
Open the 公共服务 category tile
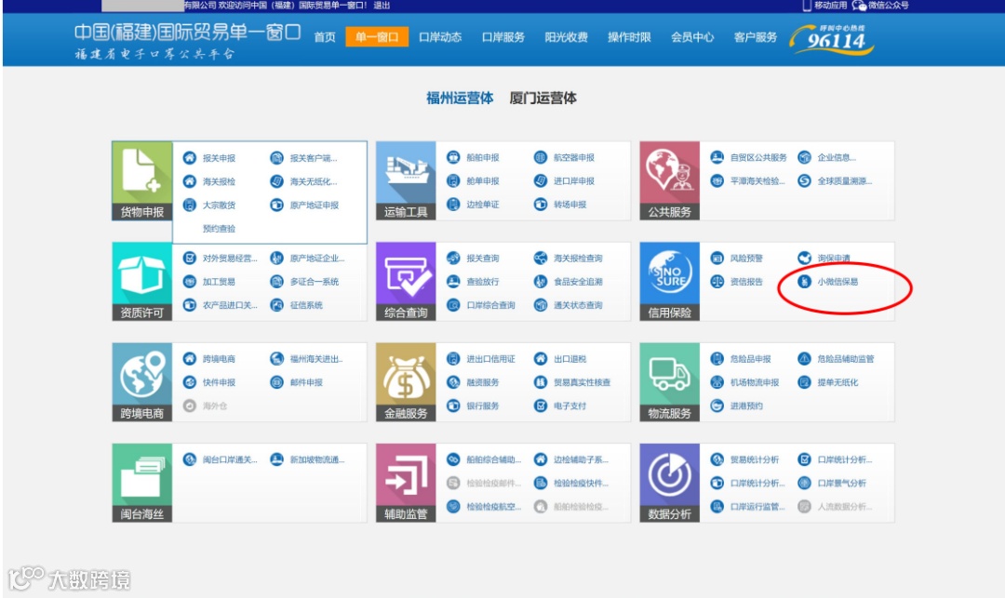click(670, 180)
